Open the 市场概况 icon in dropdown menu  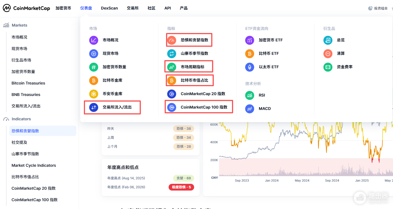94,40
